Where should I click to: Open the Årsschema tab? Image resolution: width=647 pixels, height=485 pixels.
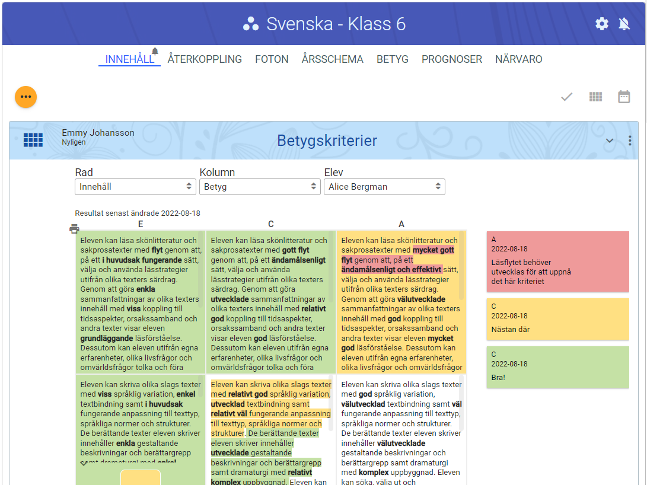pyautogui.click(x=332, y=59)
